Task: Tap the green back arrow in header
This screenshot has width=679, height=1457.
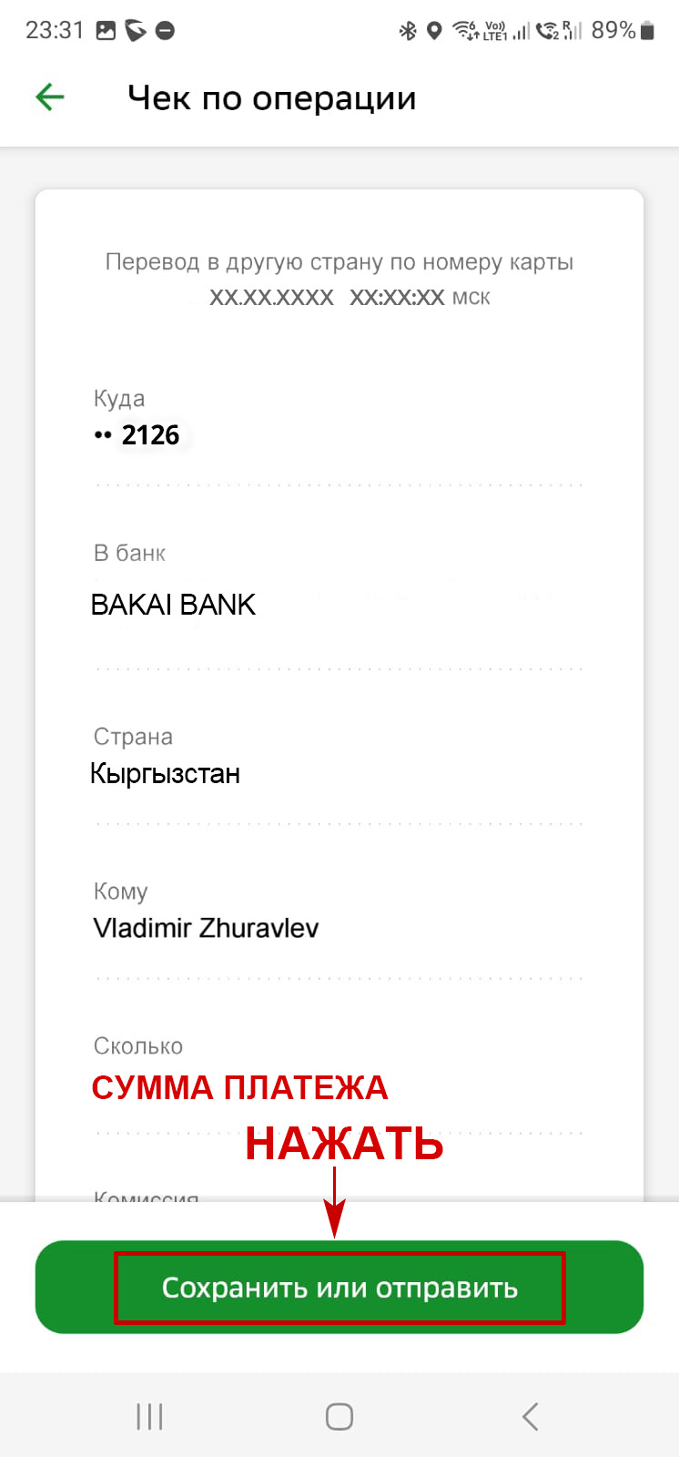Action: 50,97
